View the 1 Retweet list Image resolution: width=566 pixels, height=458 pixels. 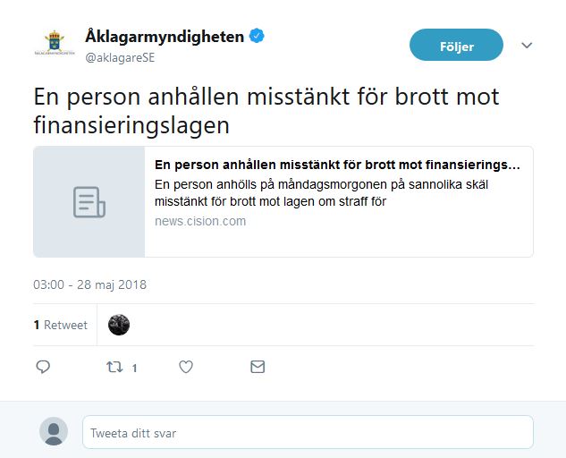(x=61, y=325)
